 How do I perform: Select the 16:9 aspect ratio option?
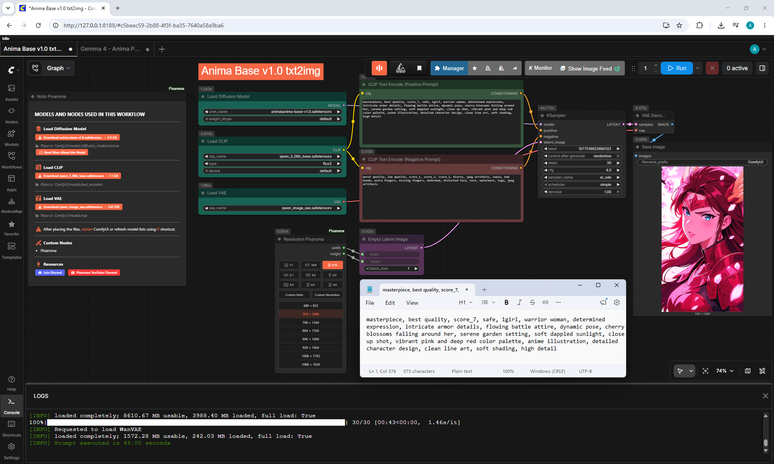click(x=311, y=265)
